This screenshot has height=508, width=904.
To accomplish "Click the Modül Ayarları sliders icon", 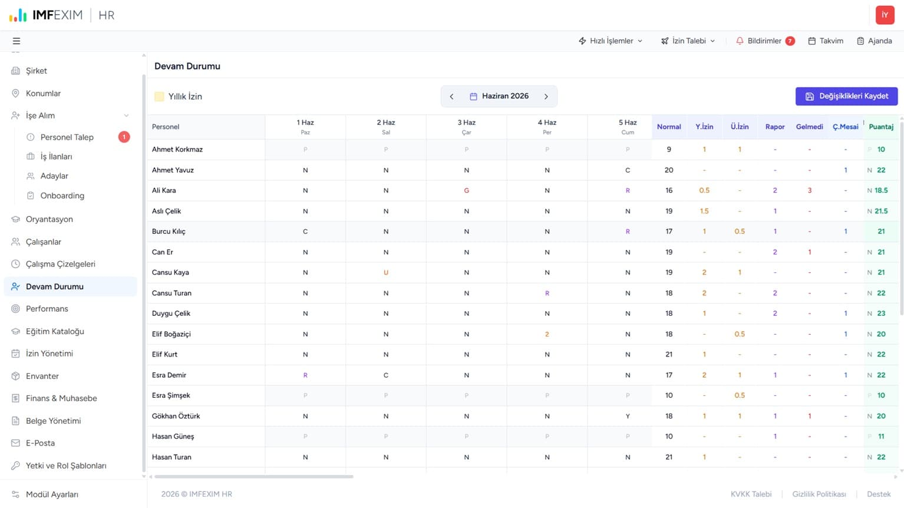I will pos(15,494).
